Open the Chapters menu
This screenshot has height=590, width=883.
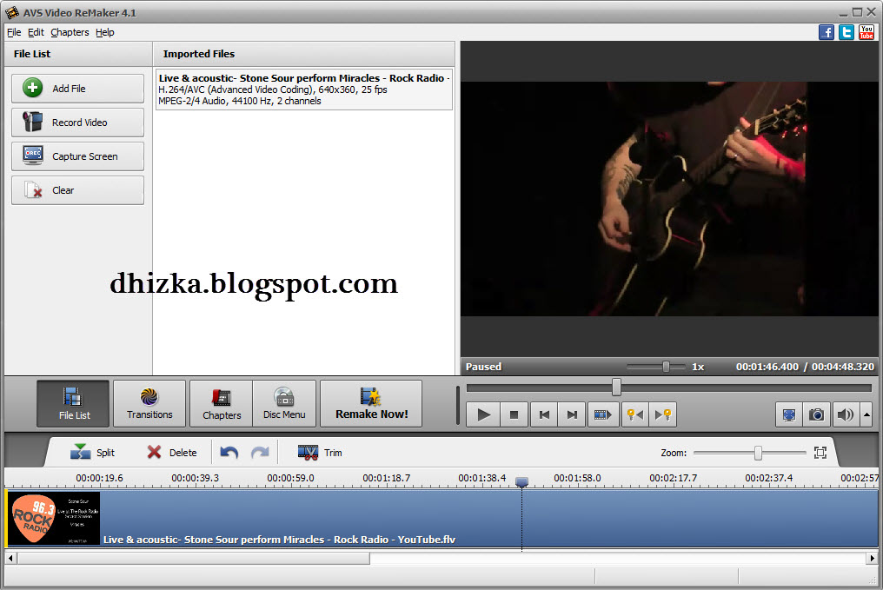click(70, 32)
